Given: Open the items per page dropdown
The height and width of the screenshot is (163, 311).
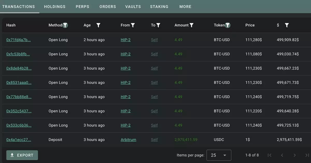Looking at the screenshot, I should point(219,155).
